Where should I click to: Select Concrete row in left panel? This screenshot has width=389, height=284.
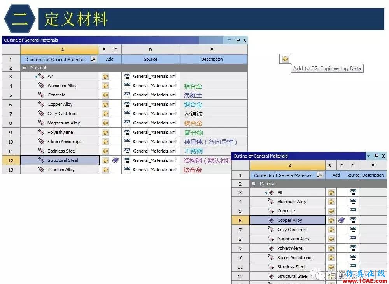[60, 95]
